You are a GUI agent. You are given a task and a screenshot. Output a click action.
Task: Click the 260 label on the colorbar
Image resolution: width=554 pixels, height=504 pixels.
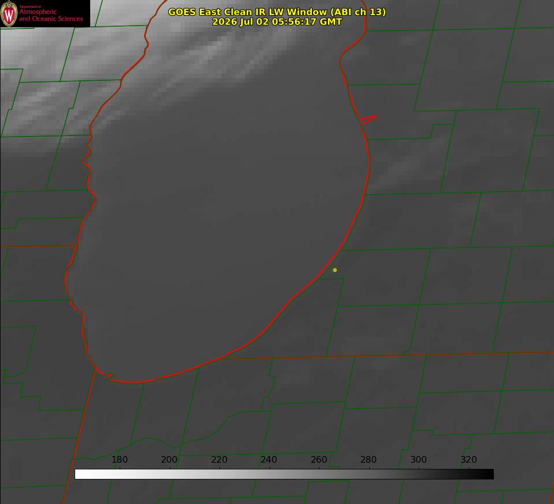318,460
